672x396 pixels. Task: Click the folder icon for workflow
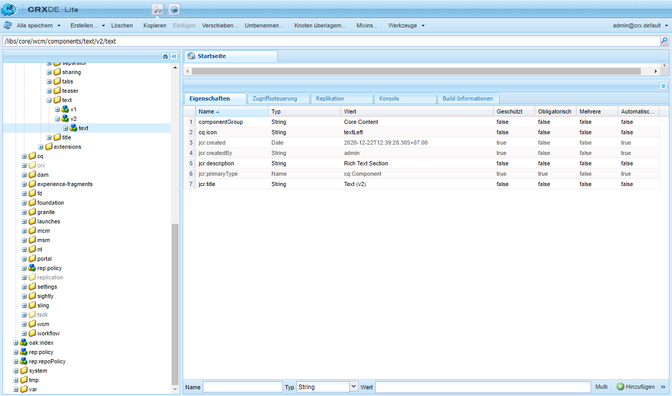pos(32,333)
